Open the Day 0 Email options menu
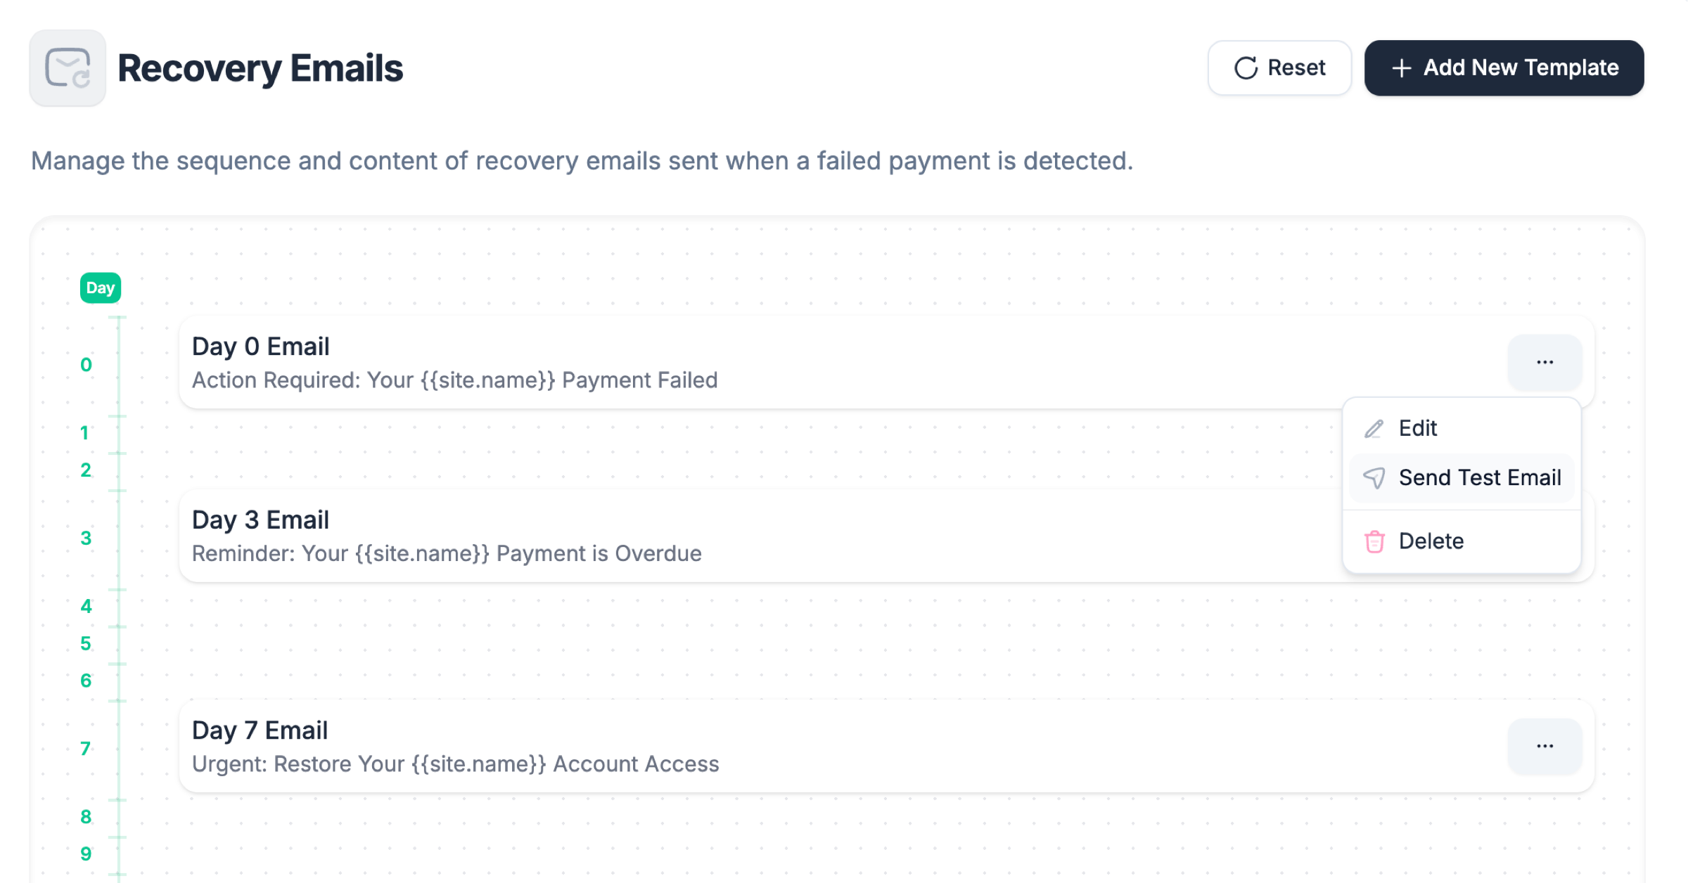1688x883 pixels. pyautogui.click(x=1545, y=362)
